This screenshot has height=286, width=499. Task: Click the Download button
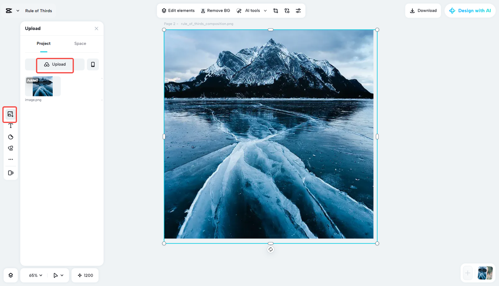coord(423,11)
